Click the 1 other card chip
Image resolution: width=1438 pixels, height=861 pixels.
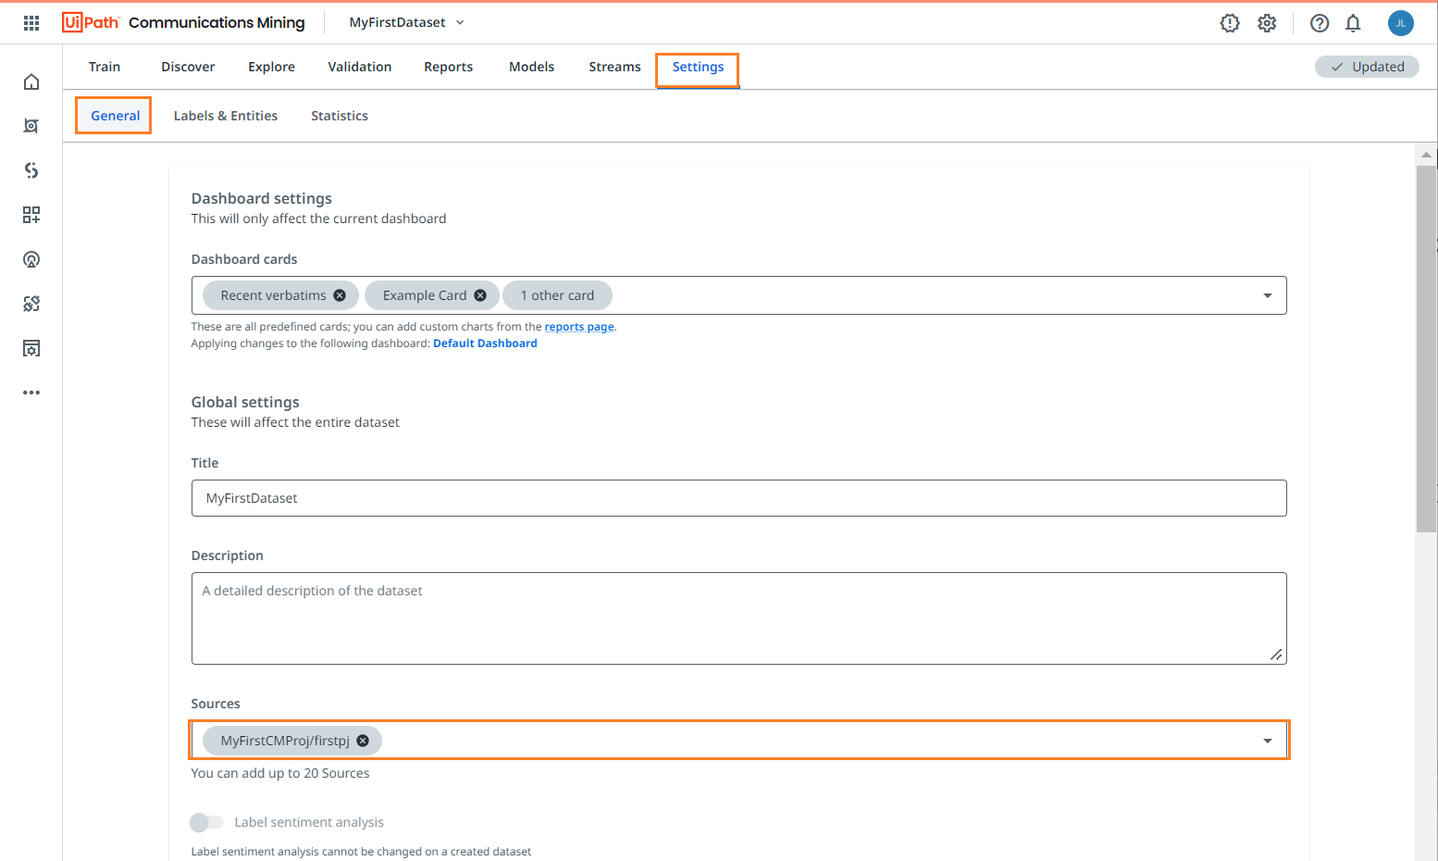click(x=557, y=295)
